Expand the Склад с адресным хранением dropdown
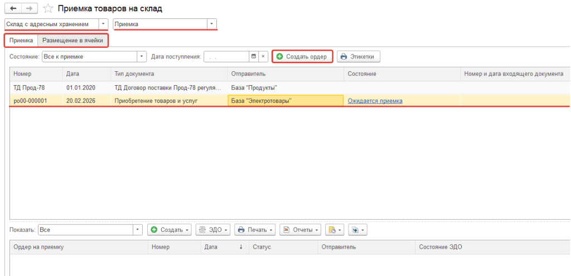 click(103, 24)
